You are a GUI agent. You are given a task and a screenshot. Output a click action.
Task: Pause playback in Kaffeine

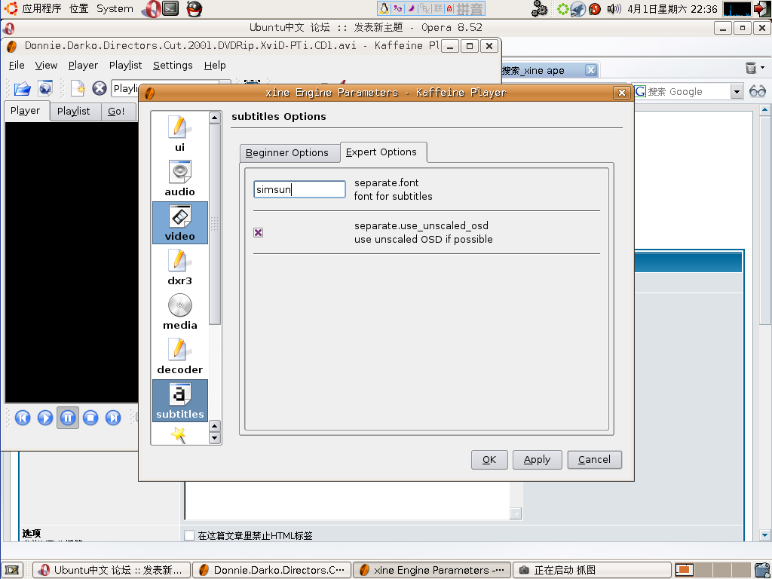coord(68,418)
